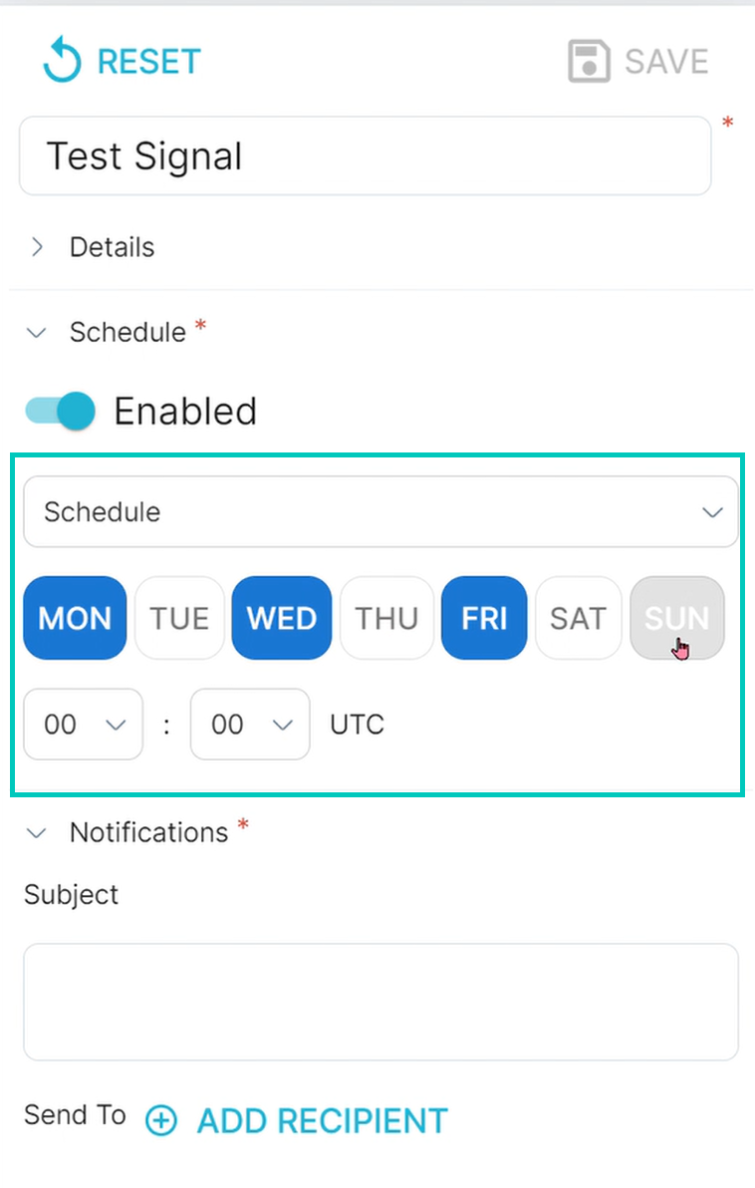Toggle the Enabled switch off
The height and width of the screenshot is (1188, 755).
point(60,411)
